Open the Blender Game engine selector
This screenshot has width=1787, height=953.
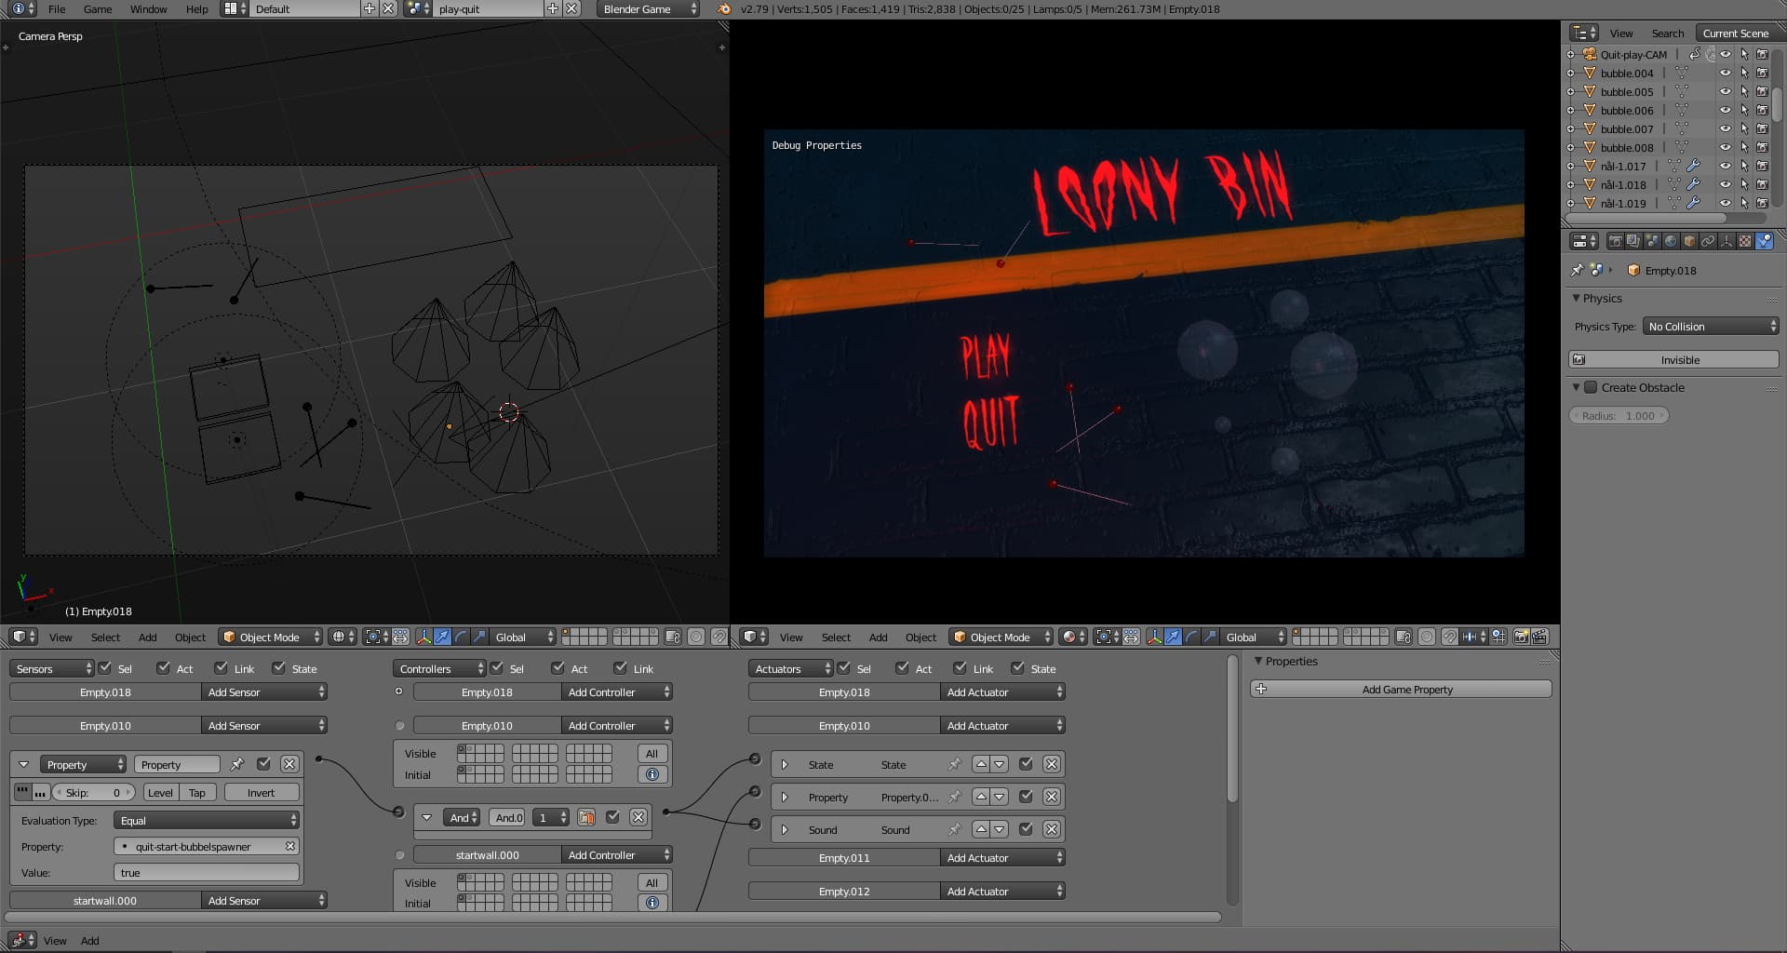click(x=649, y=8)
